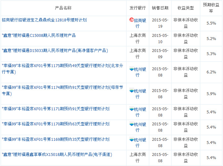Screen dimensions: 223x166
Task: Click the 6.2% expected yield value
Action: click(x=211, y=72)
